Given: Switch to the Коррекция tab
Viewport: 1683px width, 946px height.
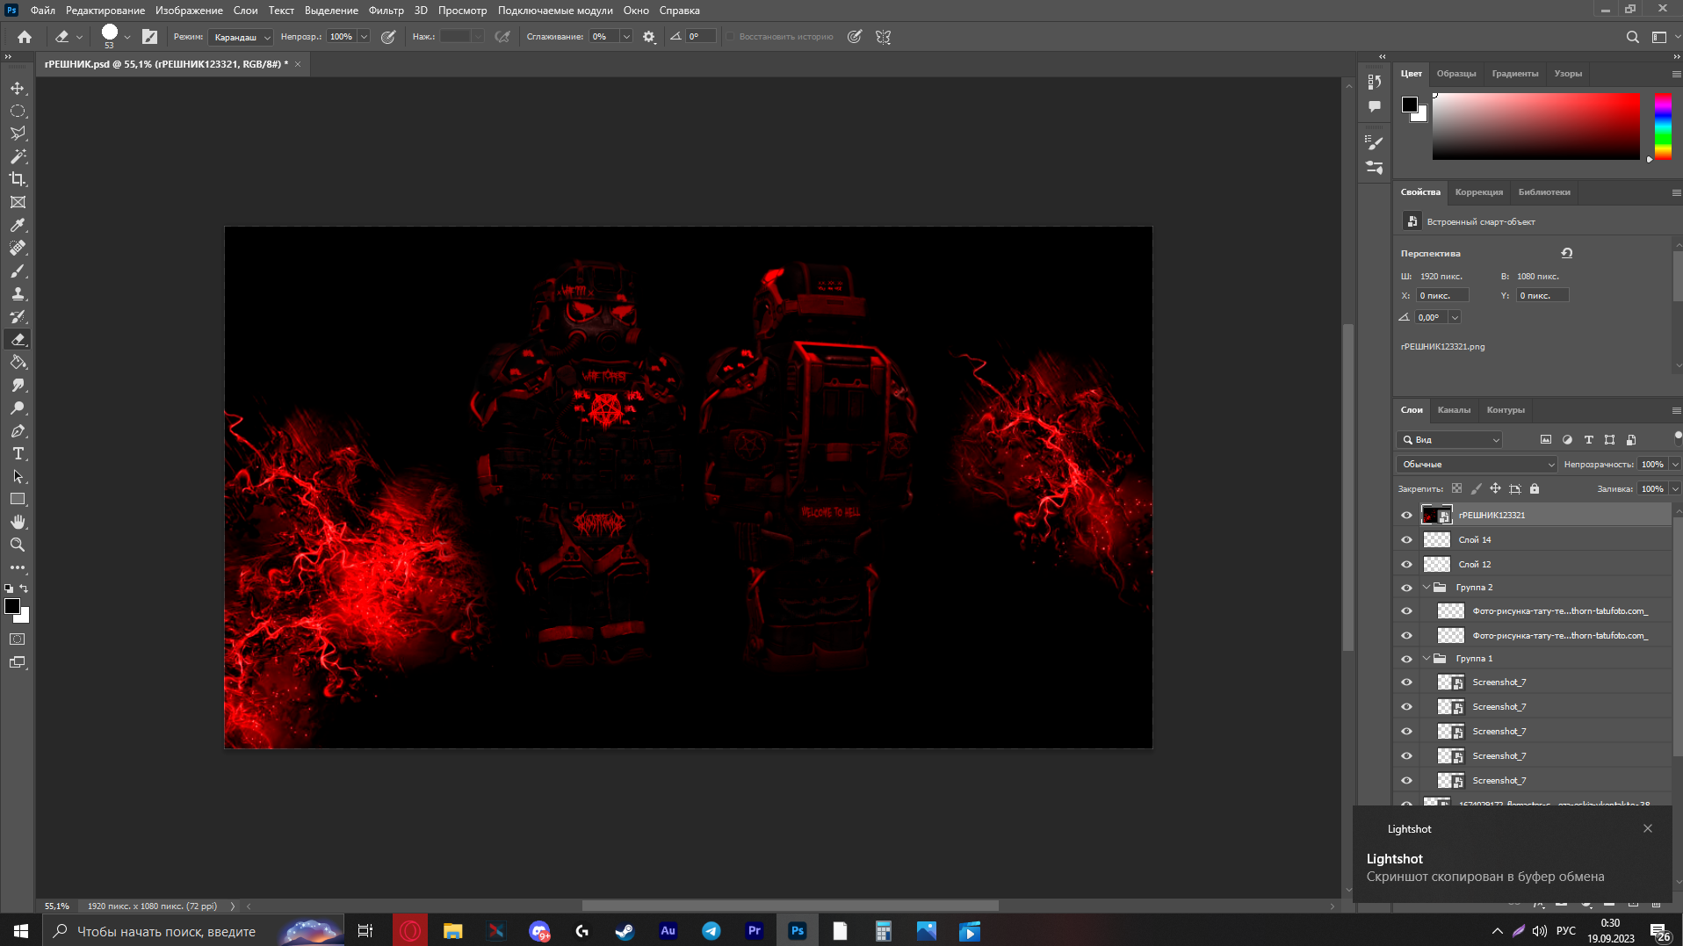Looking at the screenshot, I should click(1478, 192).
